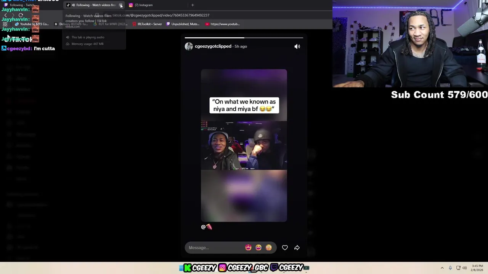Viewport: 488px width, 274px height.
Task: Send the heart-eyes emoji reaction
Action: (x=248, y=248)
